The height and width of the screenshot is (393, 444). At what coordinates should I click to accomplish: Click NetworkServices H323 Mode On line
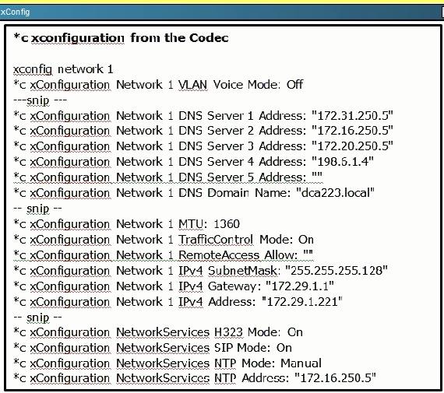[158, 332]
